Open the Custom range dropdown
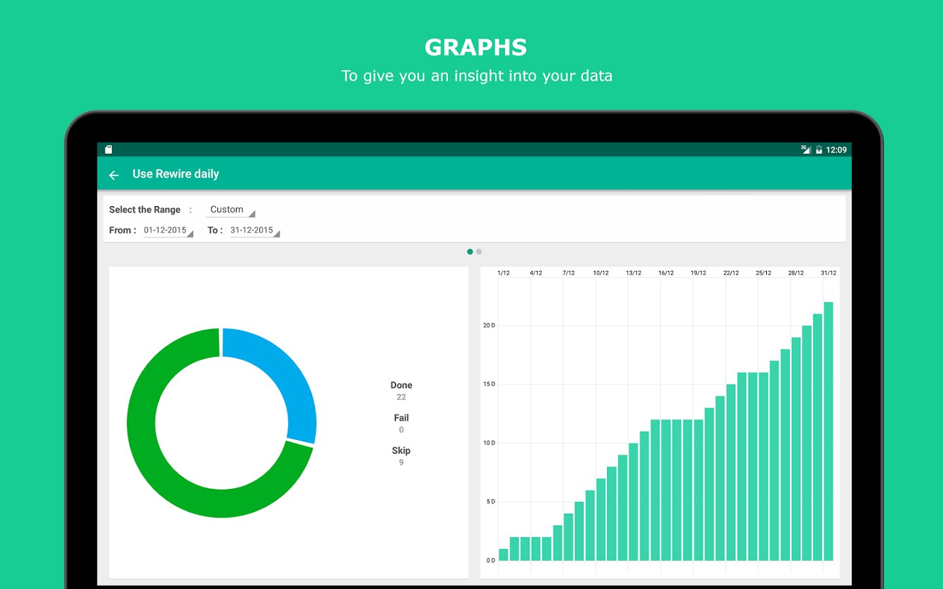This screenshot has height=589, width=943. [231, 210]
